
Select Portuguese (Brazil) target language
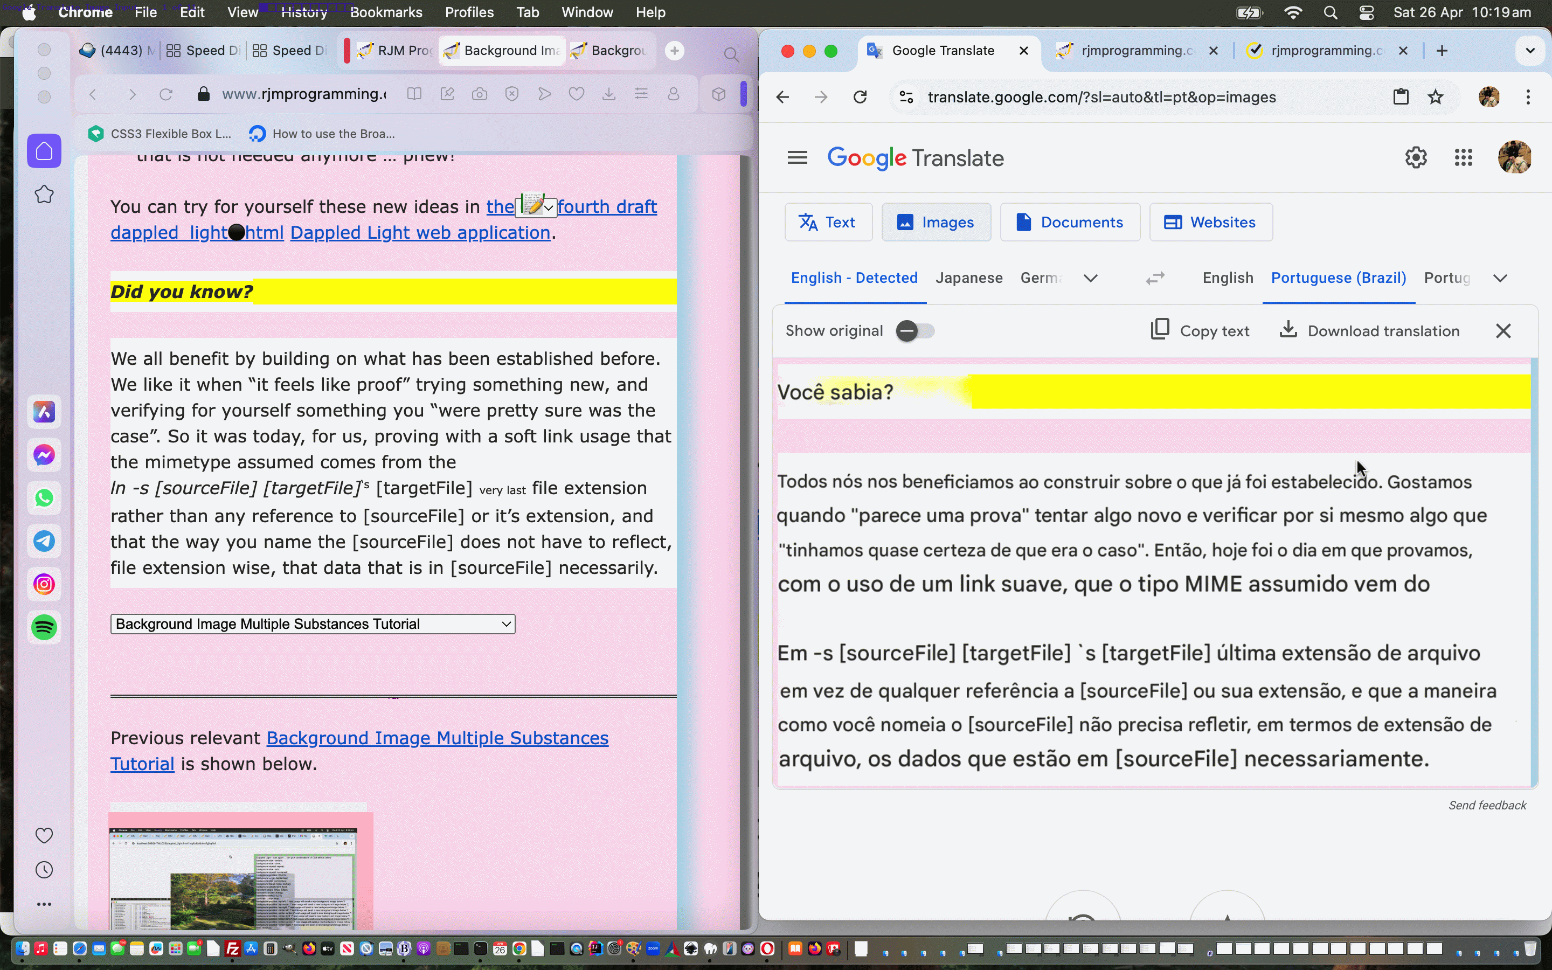[x=1339, y=278]
